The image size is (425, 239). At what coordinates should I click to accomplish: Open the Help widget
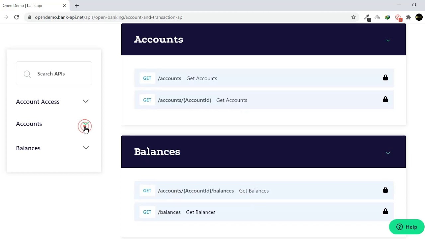tap(407, 227)
